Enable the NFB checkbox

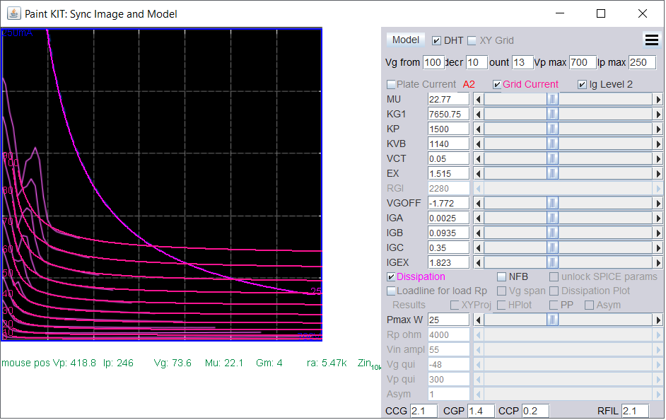(502, 277)
